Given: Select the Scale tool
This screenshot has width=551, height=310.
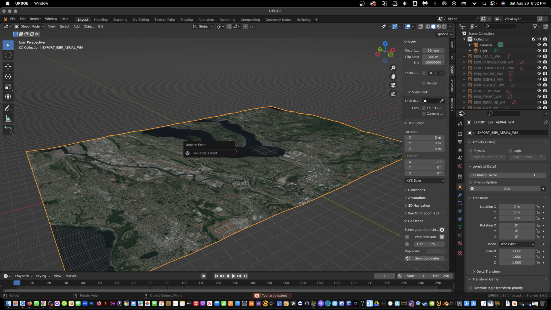Looking at the screenshot, I should click(x=8, y=87).
